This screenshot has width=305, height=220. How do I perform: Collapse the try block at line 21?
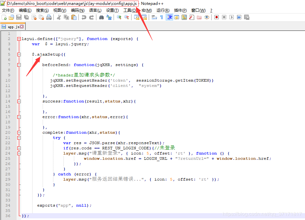(x=19, y=138)
